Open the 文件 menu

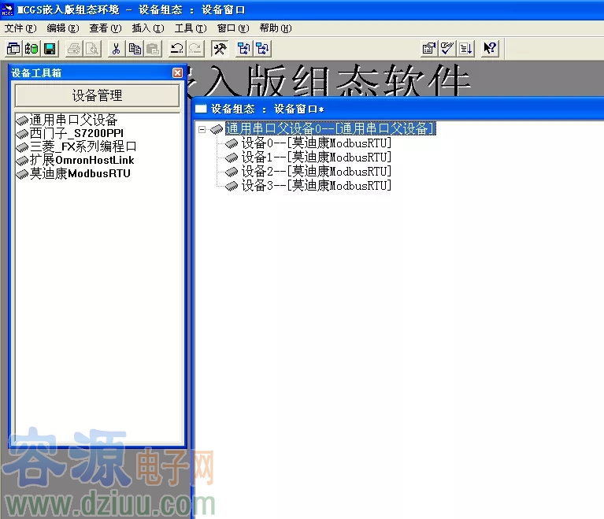coord(20,28)
